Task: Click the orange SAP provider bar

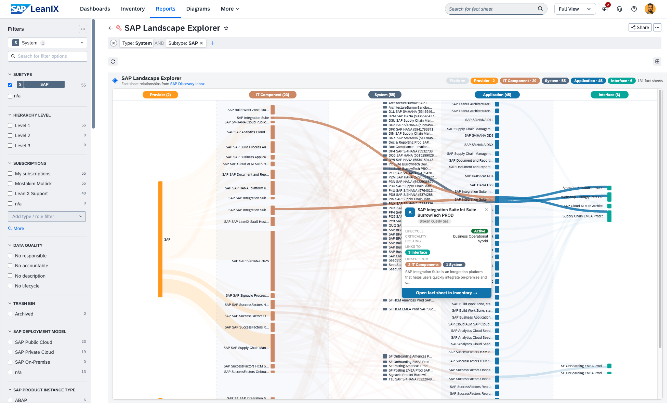Action: coord(160,239)
